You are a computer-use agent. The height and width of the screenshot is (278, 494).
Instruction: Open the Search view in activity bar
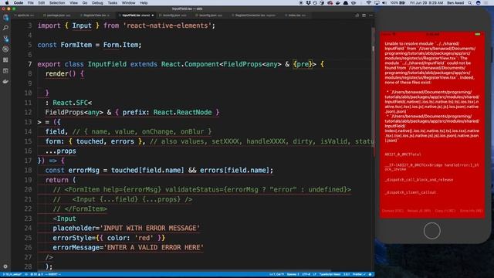[x=5, y=28]
